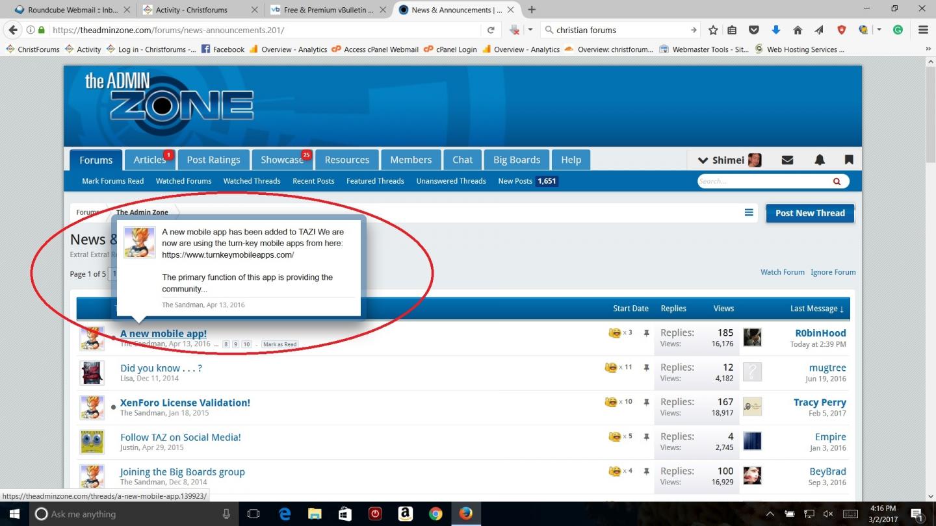Click Mark Forums Read

[113, 181]
